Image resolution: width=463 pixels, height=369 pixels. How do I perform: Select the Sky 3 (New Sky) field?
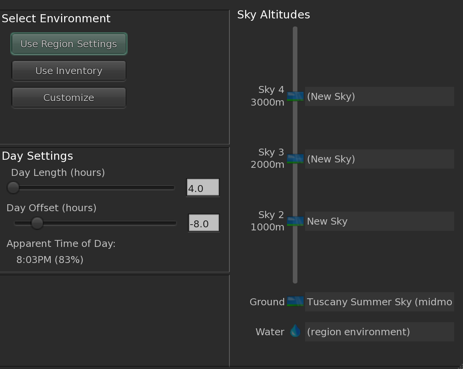tap(379, 159)
